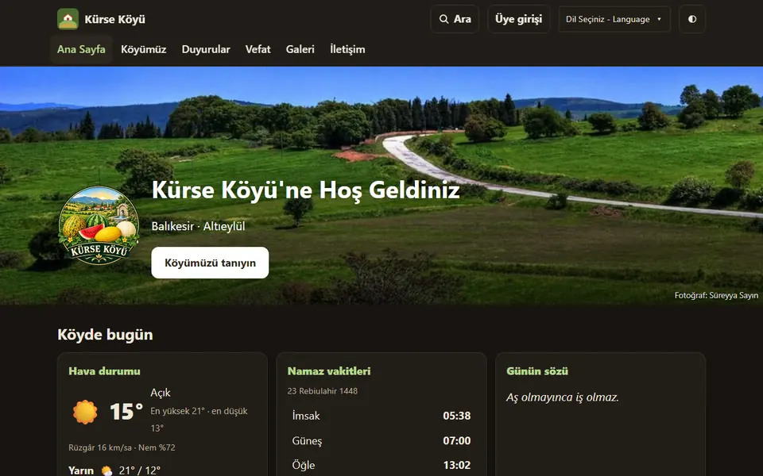Click the 07:00 Güneş time value
Image resolution: width=763 pixels, height=476 pixels.
[456, 441]
